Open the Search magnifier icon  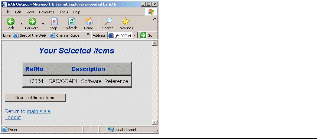pyautogui.click(x=108, y=22)
